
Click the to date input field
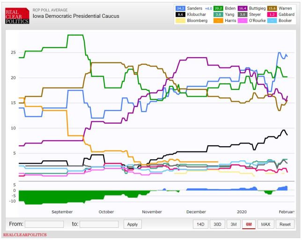(x=99, y=224)
